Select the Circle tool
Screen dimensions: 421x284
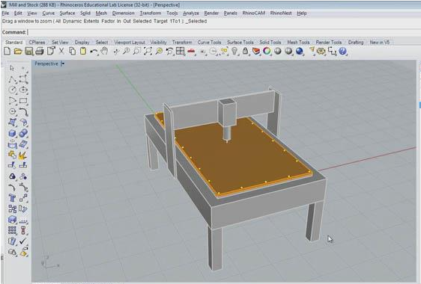(12, 90)
